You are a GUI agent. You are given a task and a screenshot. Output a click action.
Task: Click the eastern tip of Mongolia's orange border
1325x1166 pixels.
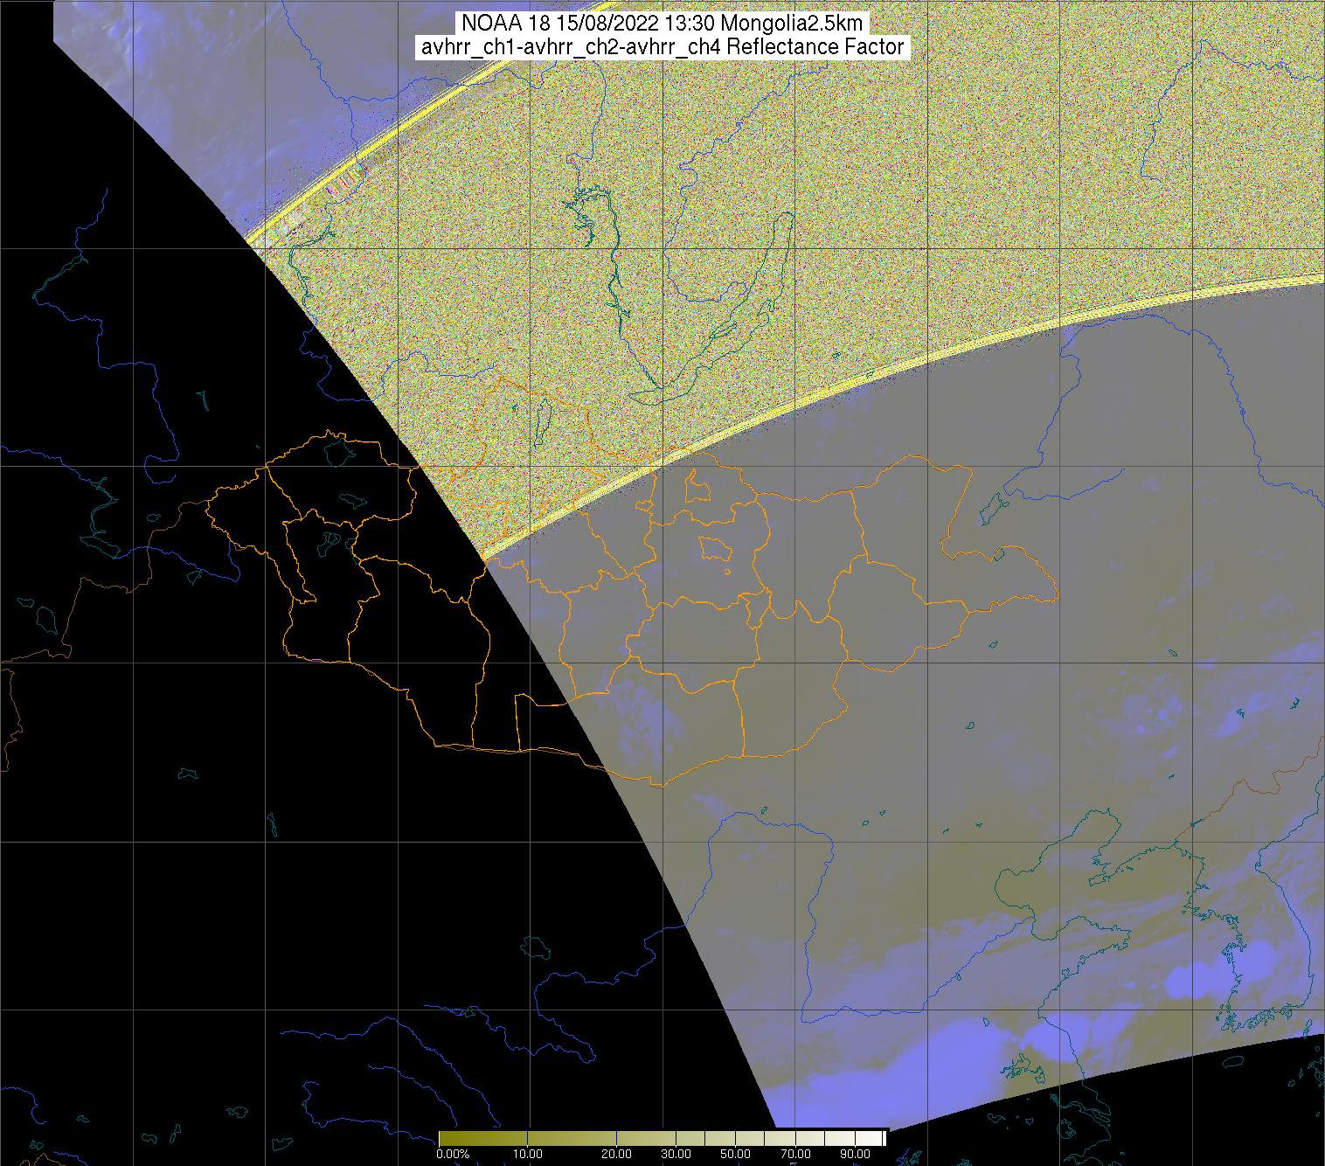(x=1056, y=596)
